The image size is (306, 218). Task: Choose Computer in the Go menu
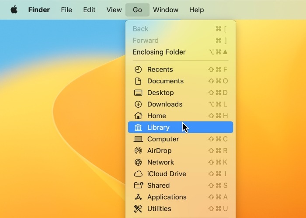point(181,139)
